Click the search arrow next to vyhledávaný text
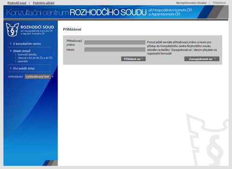232x169 pixels. [53, 77]
